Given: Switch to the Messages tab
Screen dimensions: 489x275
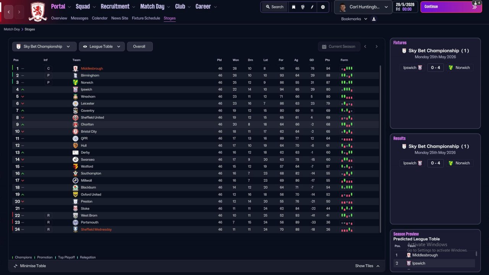Looking at the screenshot, I should [79, 18].
